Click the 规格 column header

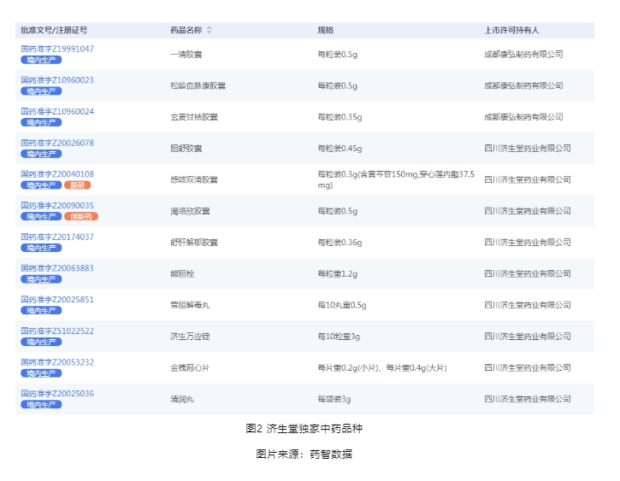point(326,30)
